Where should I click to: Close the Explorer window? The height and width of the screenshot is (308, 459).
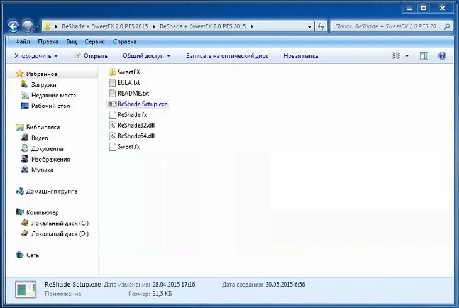pyautogui.click(x=442, y=8)
